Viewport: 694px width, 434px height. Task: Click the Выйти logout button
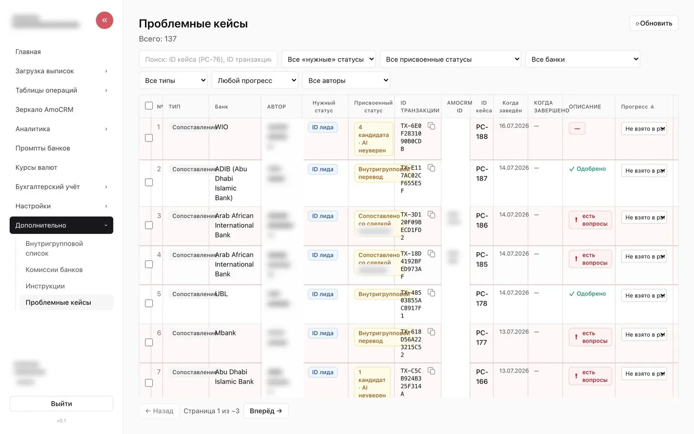pos(61,404)
